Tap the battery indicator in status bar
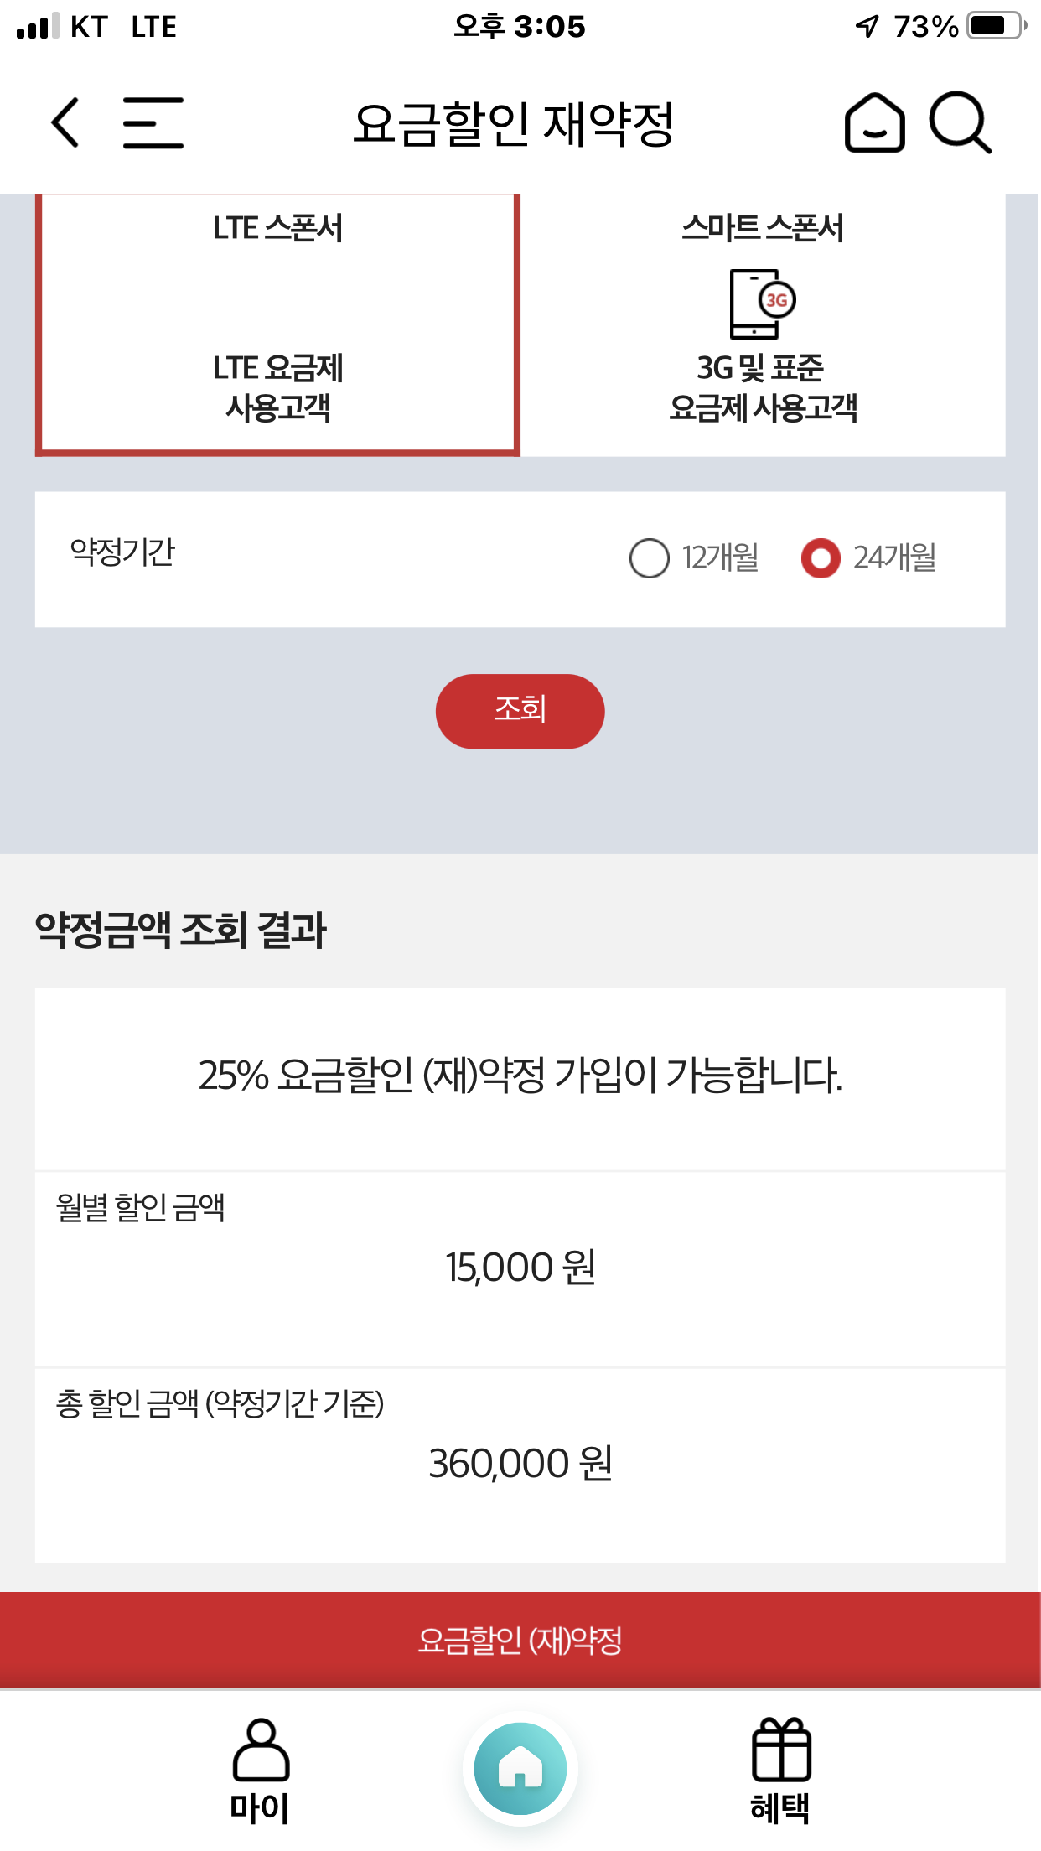 (x=995, y=26)
